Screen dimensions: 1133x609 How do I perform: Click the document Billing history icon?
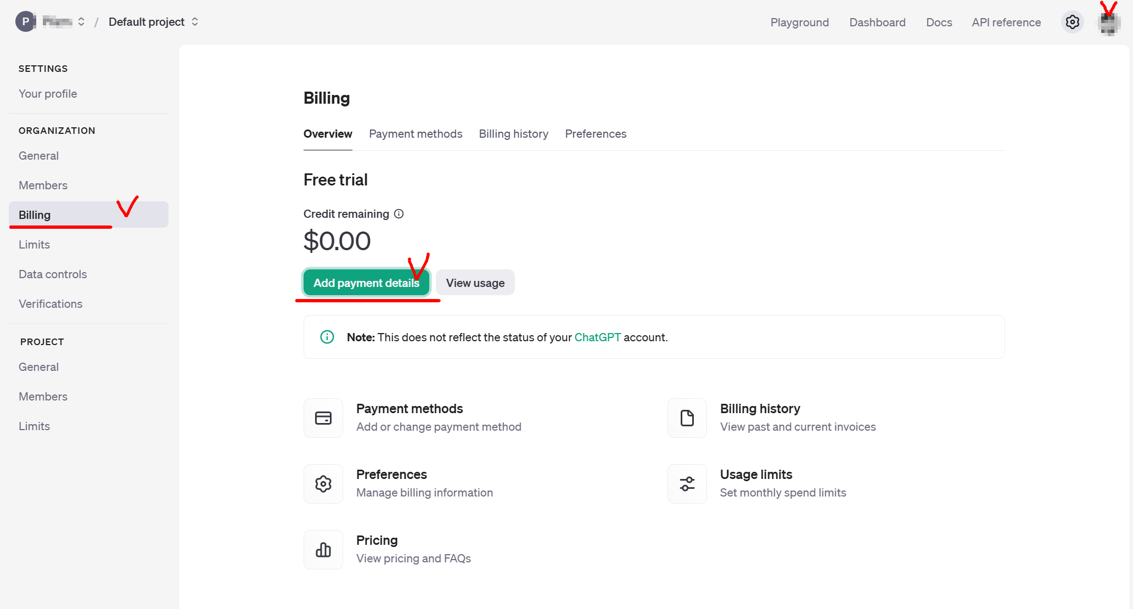pos(687,418)
